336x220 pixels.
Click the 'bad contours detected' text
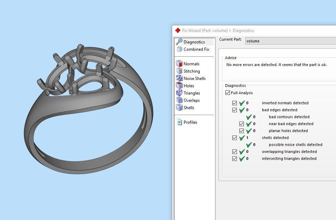click(289, 117)
